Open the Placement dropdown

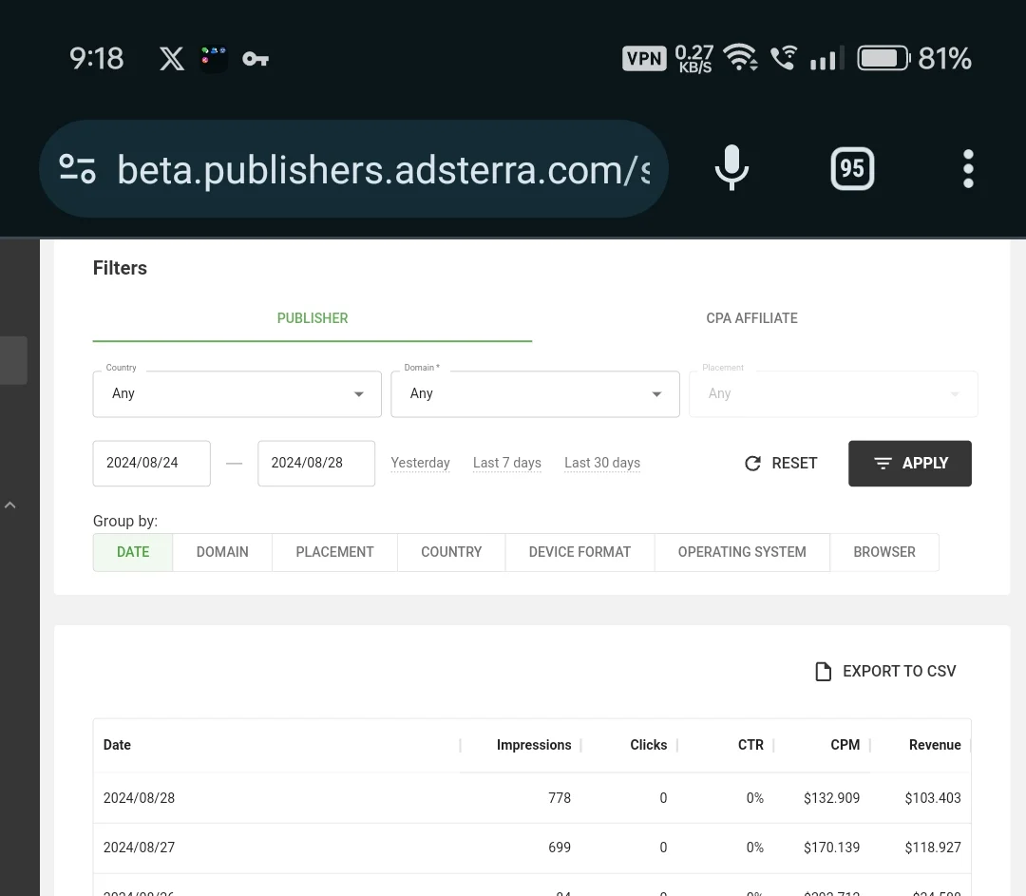(834, 394)
